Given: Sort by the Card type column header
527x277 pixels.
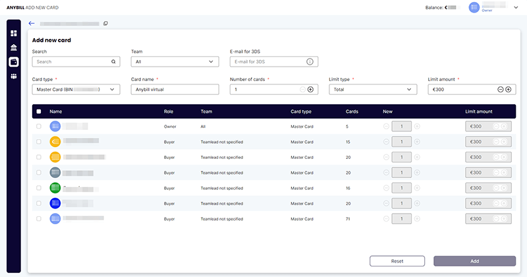Looking at the screenshot, I should click(x=301, y=111).
